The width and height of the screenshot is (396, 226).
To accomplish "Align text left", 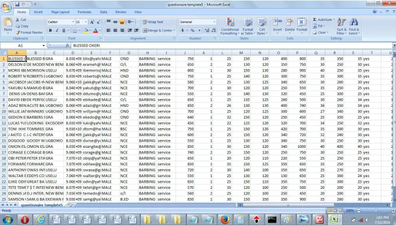I will click(x=108, y=30).
